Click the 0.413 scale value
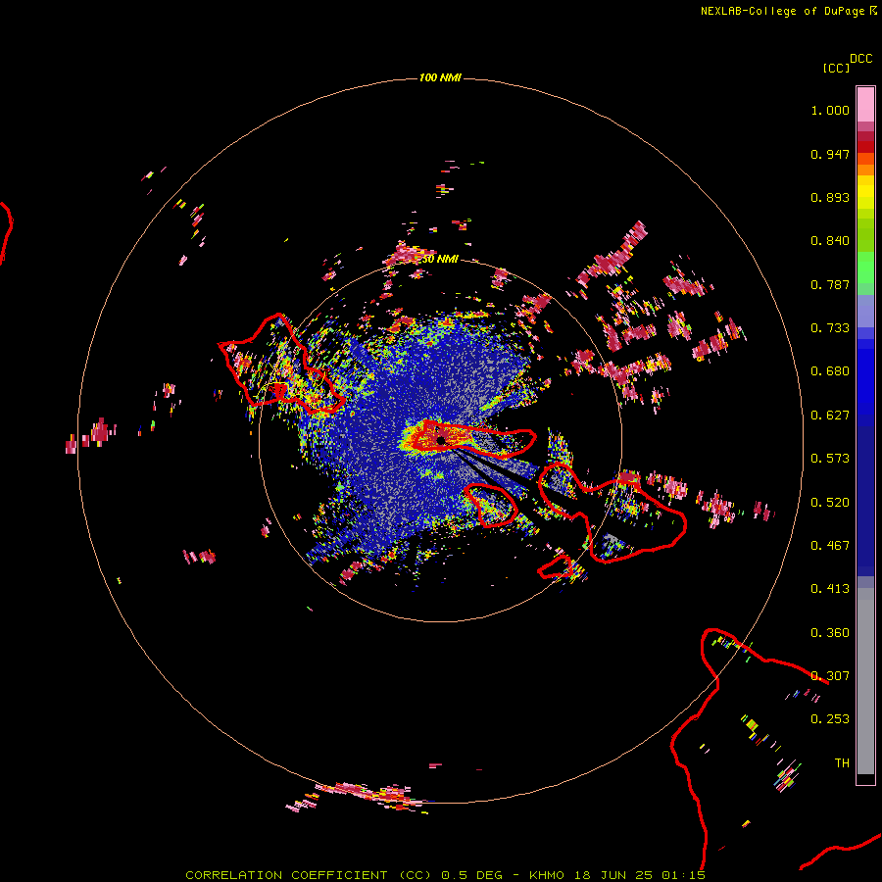Screen dimensions: 882x882 pos(830,589)
